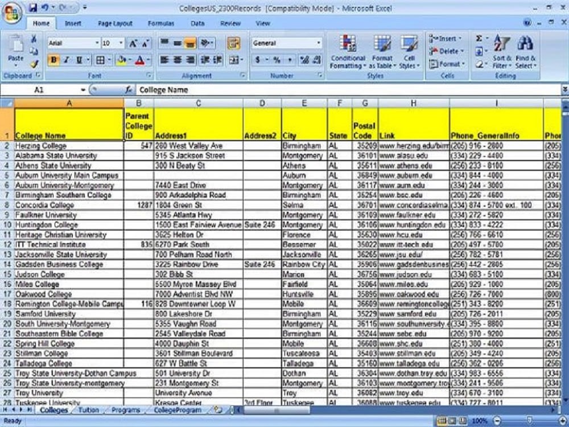Apply Comma Style

290,60
